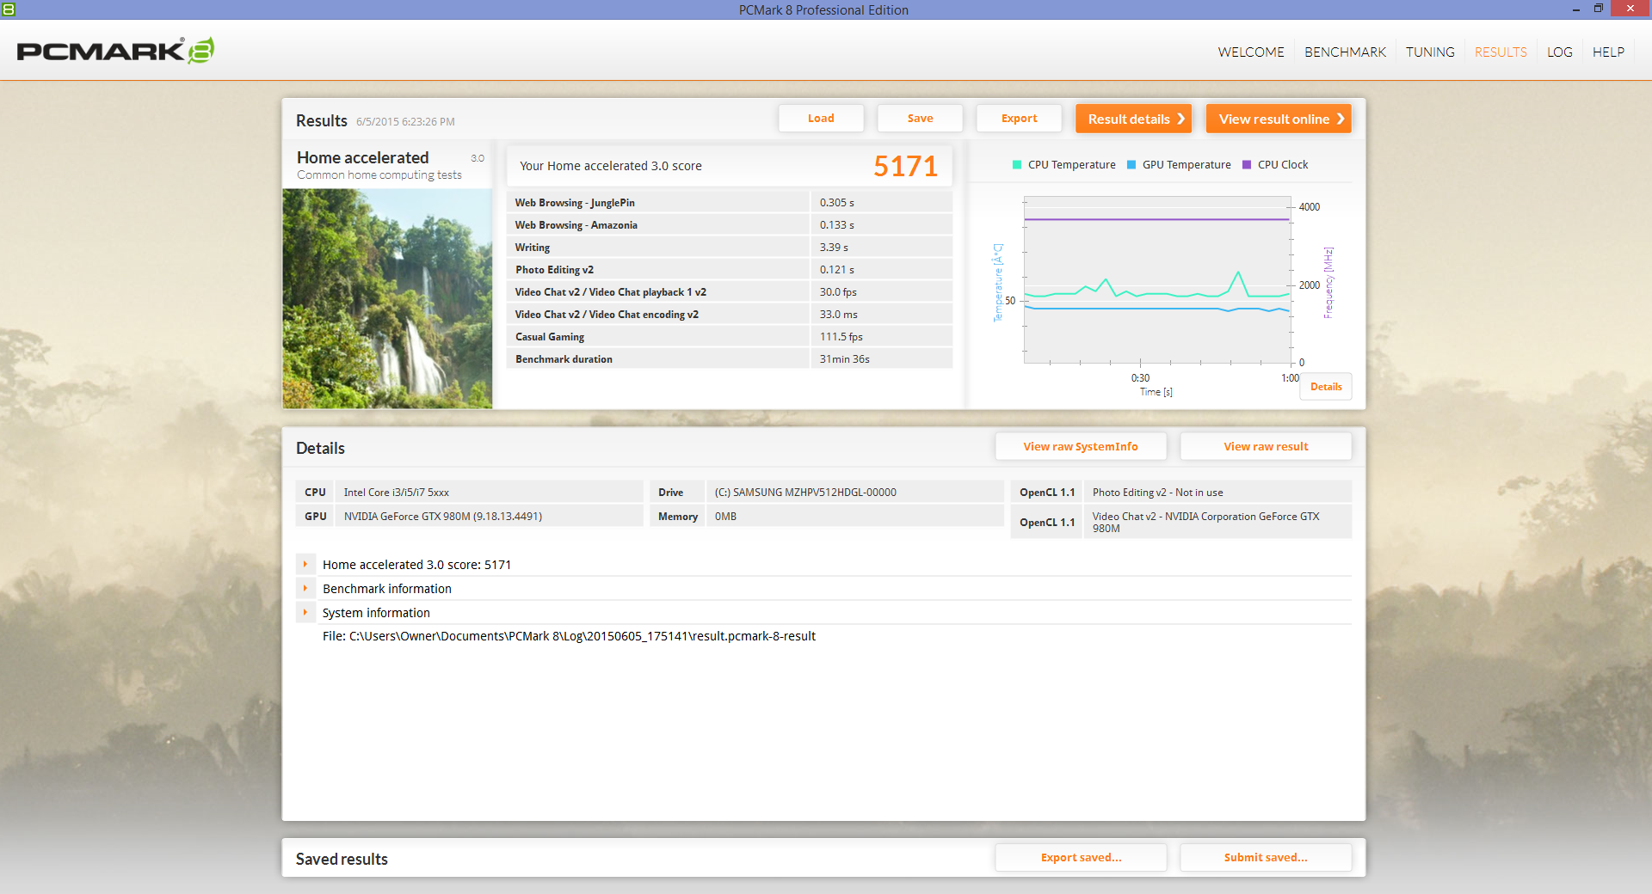Click the GPU Temperature legend swatch
The width and height of the screenshot is (1652, 894).
(1131, 165)
